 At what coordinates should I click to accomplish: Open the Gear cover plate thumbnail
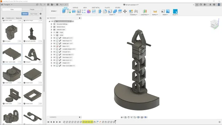pos(12,54)
